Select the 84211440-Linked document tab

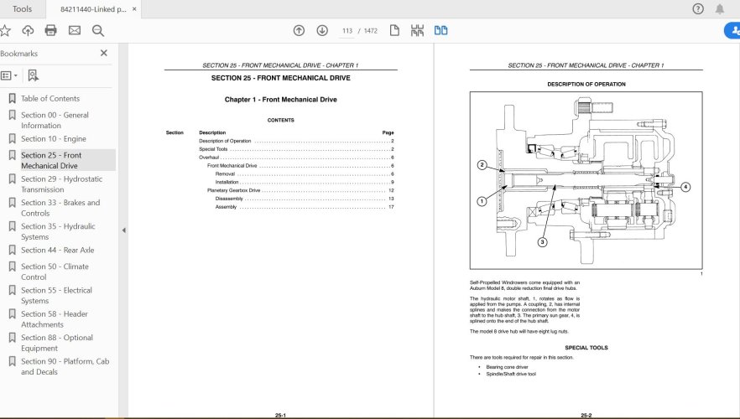[93, 9]
